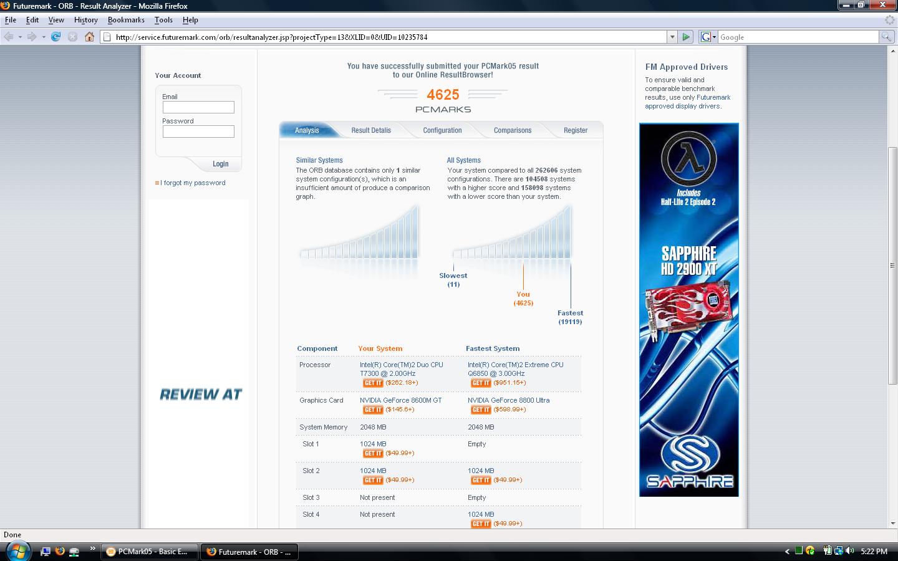Click the taskbar clock showing 5:22 PM

[x=874, y=552]
